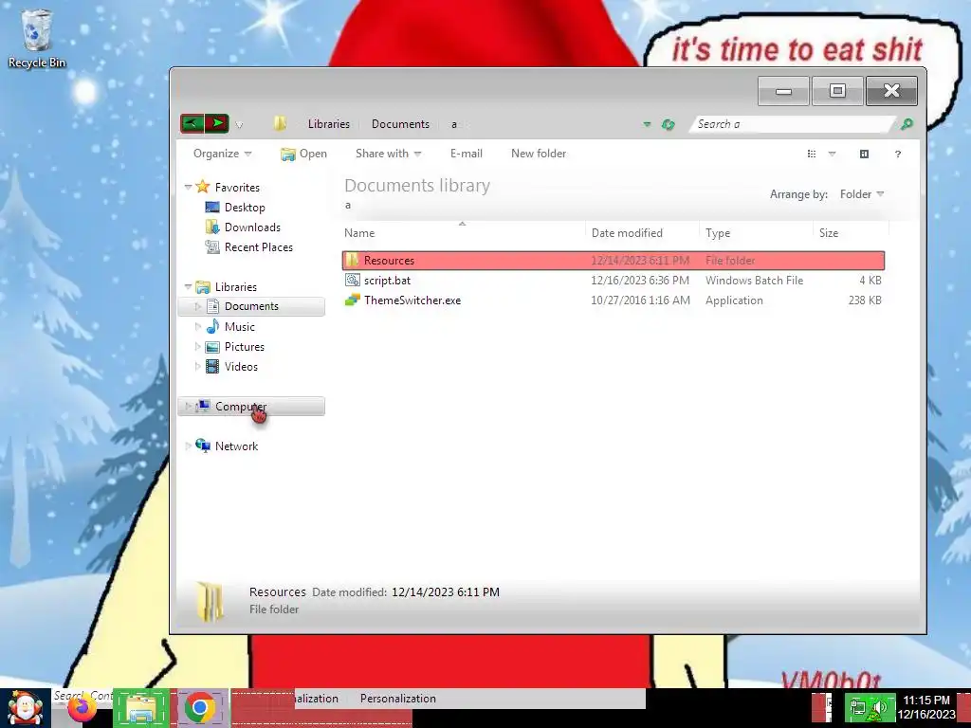Select the script.bat file

coord(387,281)
